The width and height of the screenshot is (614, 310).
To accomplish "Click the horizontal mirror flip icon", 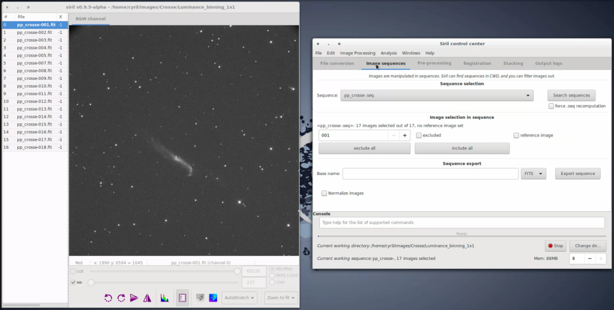I will (147, 298).
